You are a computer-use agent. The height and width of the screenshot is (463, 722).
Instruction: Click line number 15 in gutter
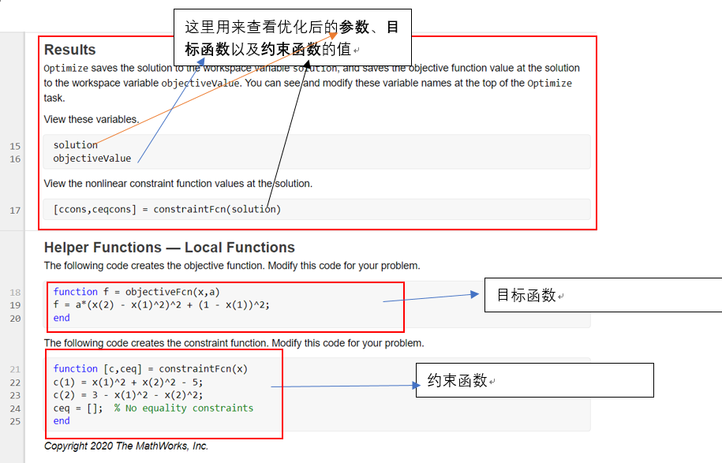tap(15, 146)
